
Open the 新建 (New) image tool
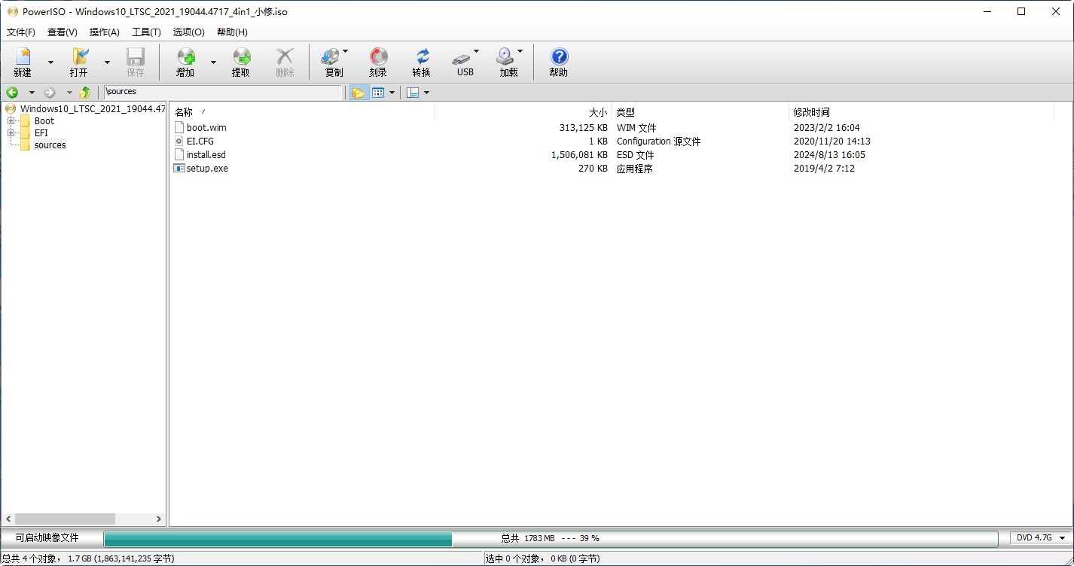pyautogui.click(x=23, y=60)
